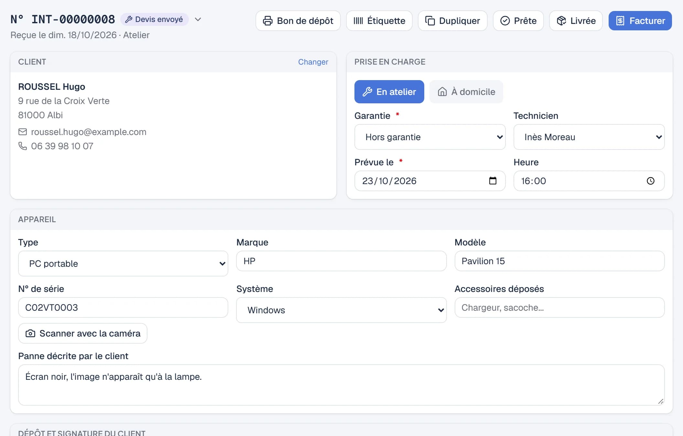
Task: Open the calendar picker icon in Prévue le
Action: 493,181
